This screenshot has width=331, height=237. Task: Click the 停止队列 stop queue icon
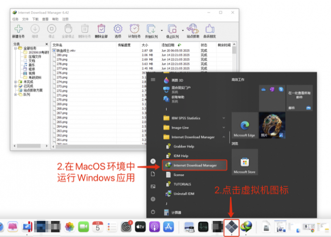point(172,29)
